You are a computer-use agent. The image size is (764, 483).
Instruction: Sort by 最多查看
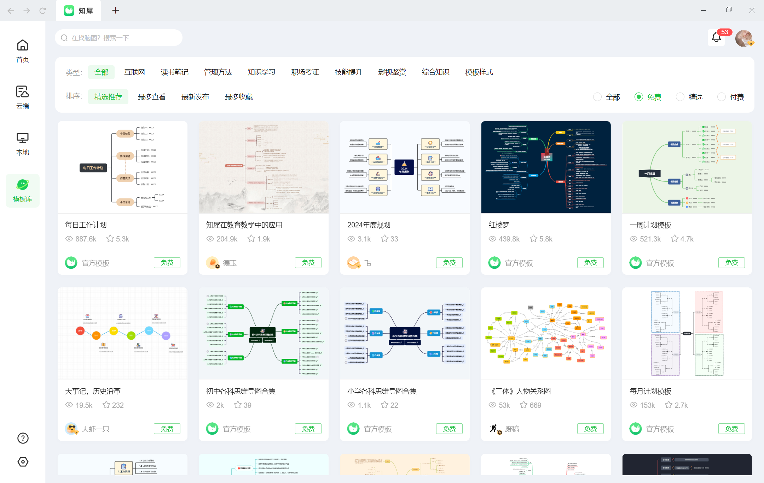(152, 97)
